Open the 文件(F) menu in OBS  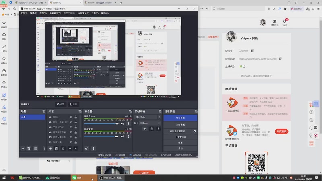[24, 13]
